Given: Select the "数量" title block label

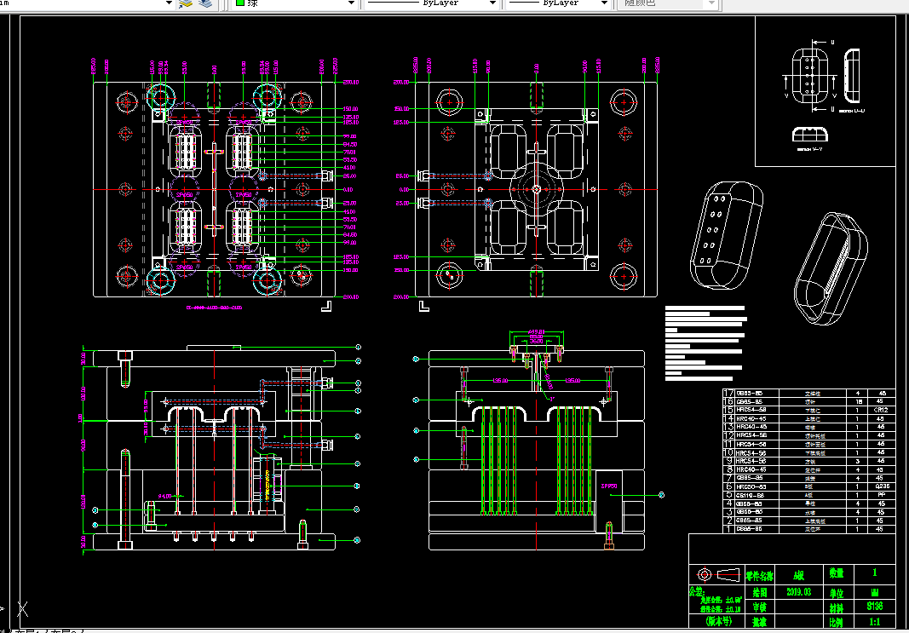Looking at the screenshot, I should click(x=836, y=574).
